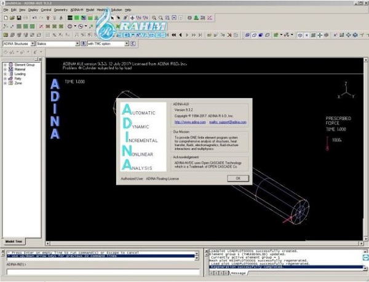Image resolution: width=369 pixels, height=282 pixels.
Task: Click the mailto support@adina.com link
Action: pos(228,122)
